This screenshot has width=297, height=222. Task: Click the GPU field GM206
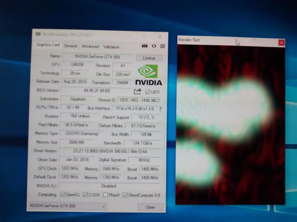tap(77, 64)
